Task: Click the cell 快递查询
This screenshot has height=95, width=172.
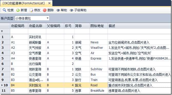Action: pos(37,58)
